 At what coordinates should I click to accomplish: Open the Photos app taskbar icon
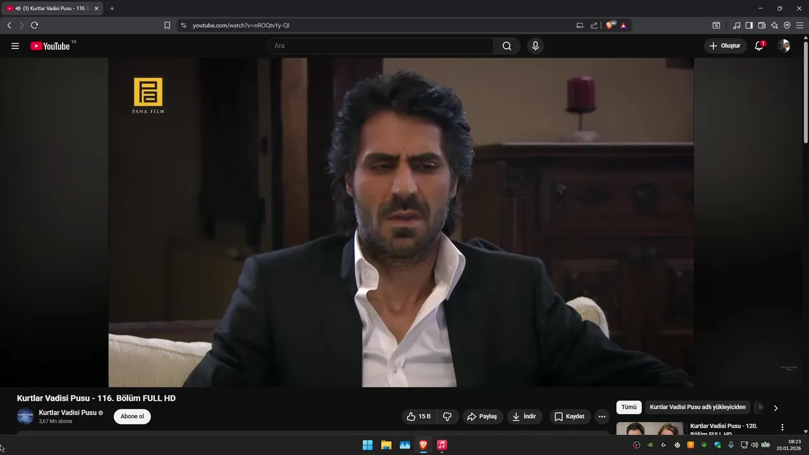click(404, 445)
